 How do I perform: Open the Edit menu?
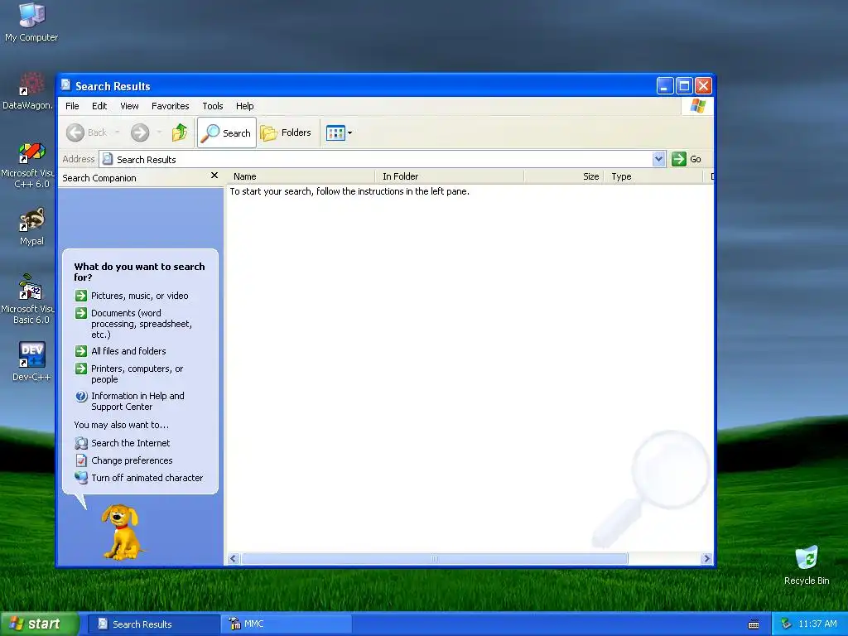coord(99,106)
